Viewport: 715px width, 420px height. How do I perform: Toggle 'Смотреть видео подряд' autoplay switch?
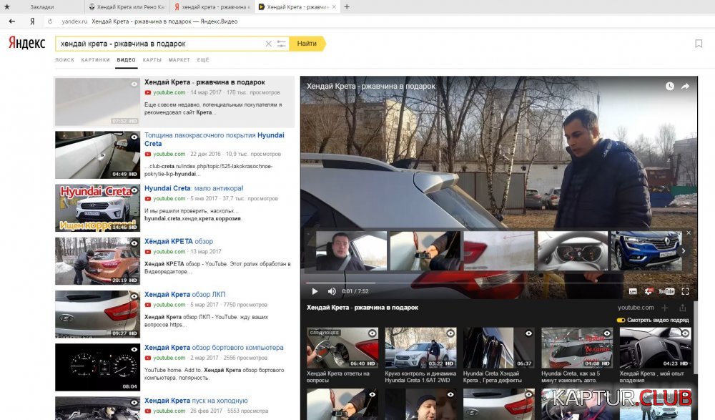click(621, 320)
